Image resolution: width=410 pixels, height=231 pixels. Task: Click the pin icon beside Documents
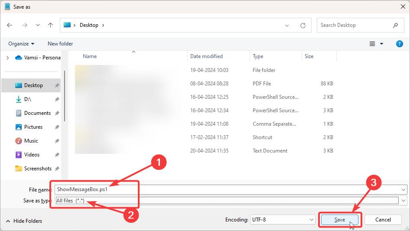coord(57,113)
